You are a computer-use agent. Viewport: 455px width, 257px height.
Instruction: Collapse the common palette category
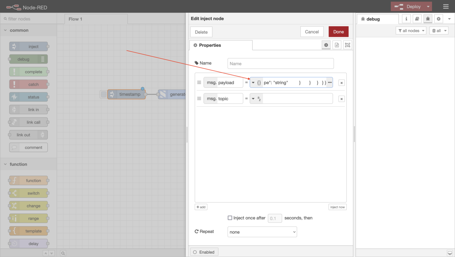(x=6, y=30)
